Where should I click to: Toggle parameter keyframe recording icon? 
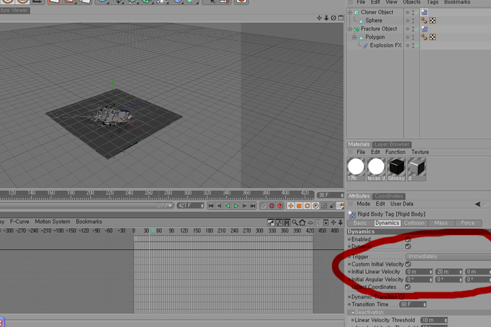click(316, 206)
